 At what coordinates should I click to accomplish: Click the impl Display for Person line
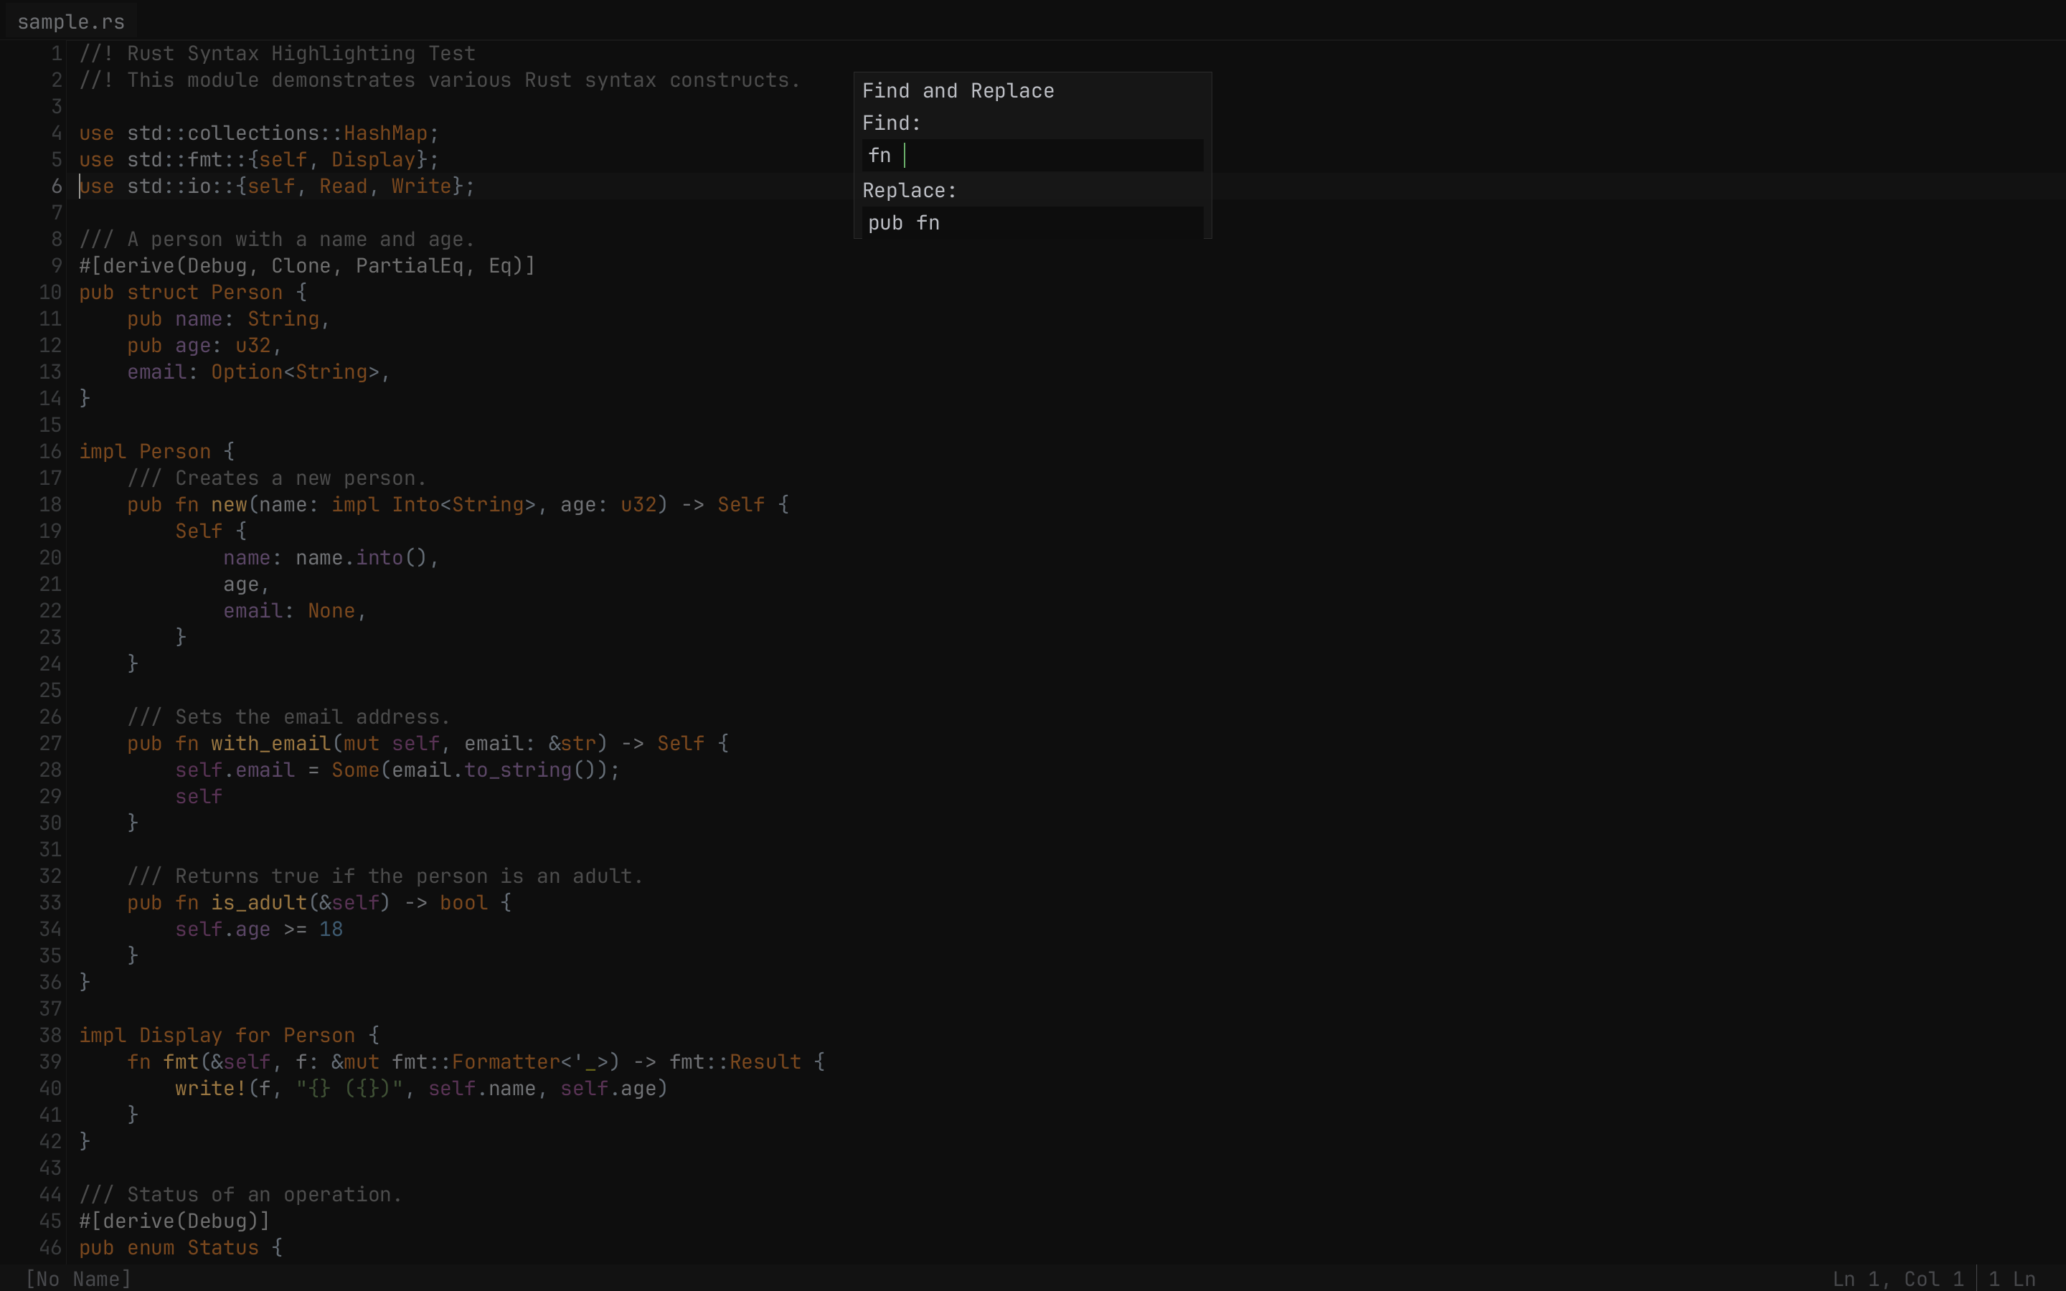tap(217, 1035)
